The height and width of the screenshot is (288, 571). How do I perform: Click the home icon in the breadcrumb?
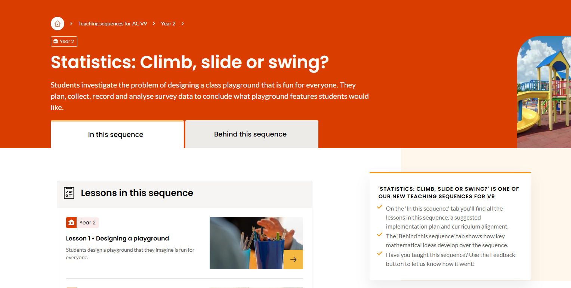(57, 23)
